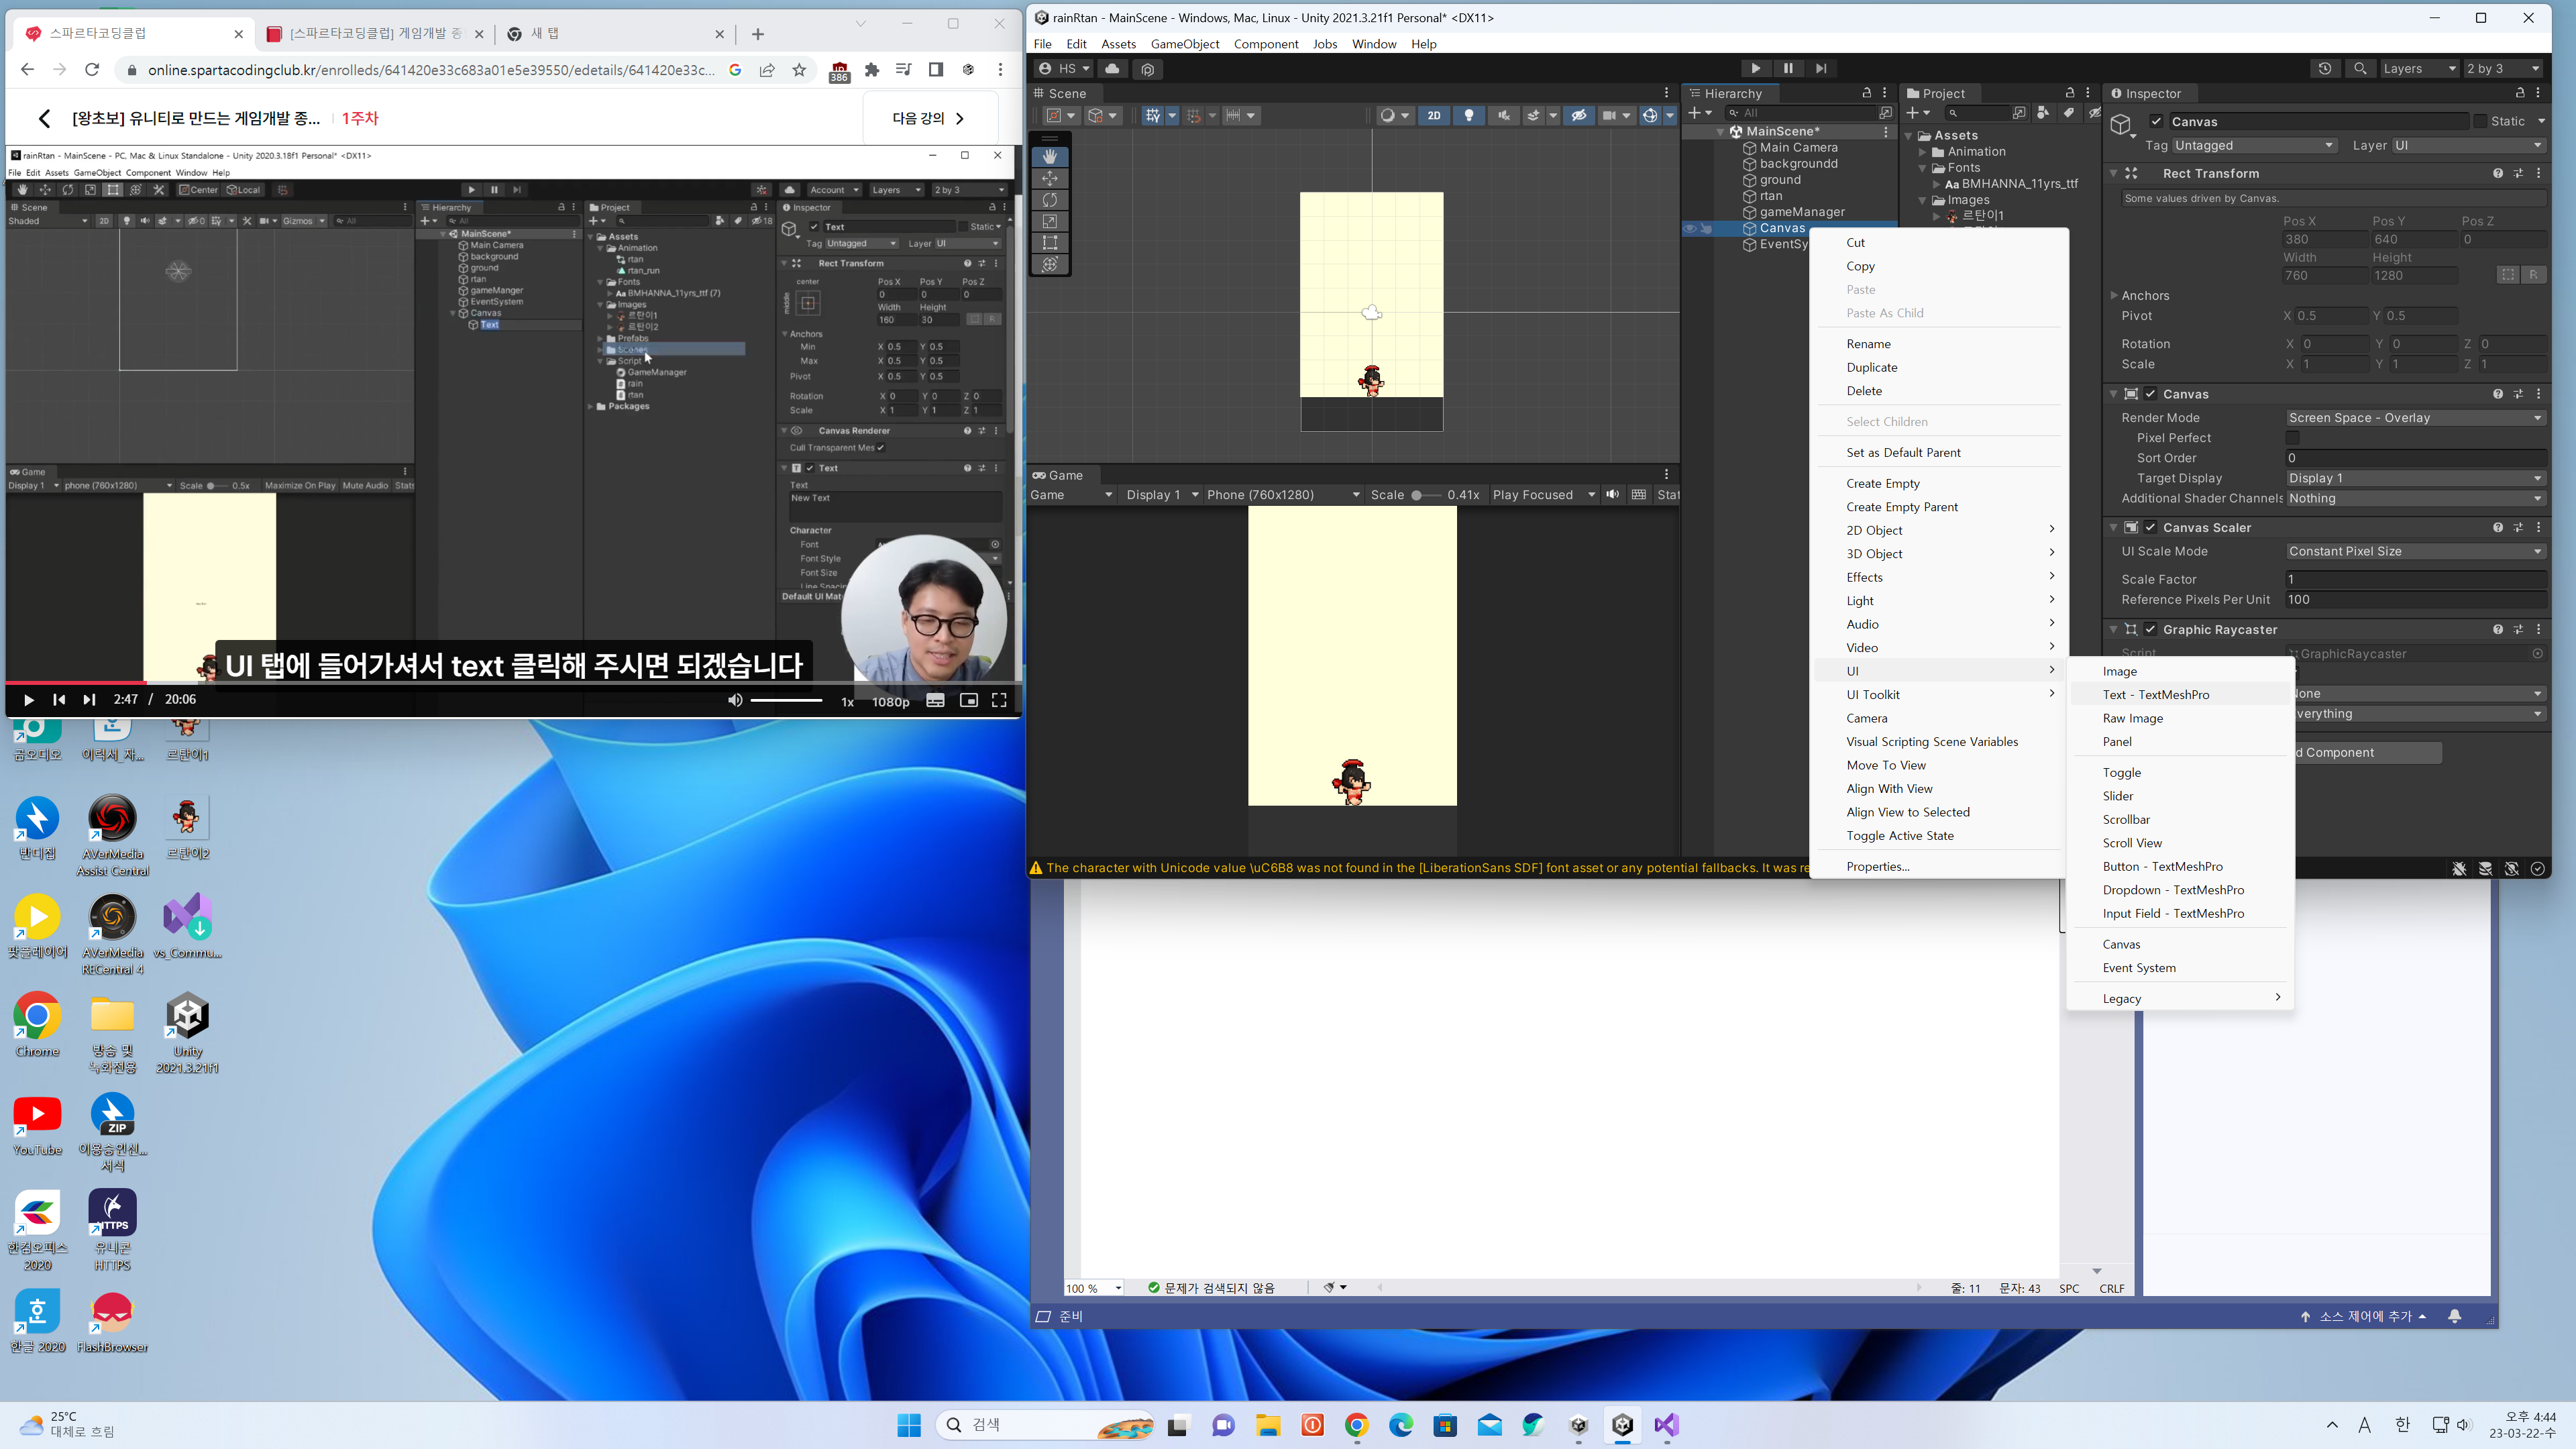Screen dimensions: 2576x1449
Task: Toggle Canvas component enabled checkbox
Action: pyautogui.click(x=2150, y=394)
